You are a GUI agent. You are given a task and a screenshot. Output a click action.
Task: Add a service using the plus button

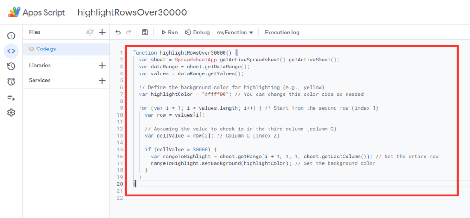102,81
